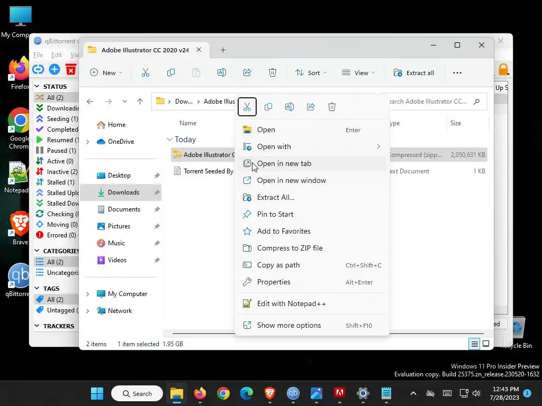Expand My Computer in navigation pane
542x406 pixels.
pos(88,294)
